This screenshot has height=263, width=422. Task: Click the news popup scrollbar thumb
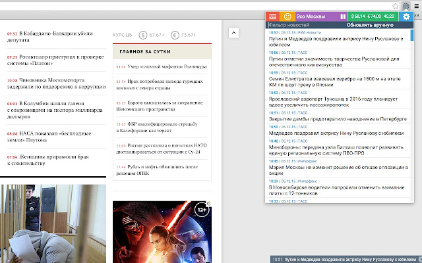[x=412, y=35]
